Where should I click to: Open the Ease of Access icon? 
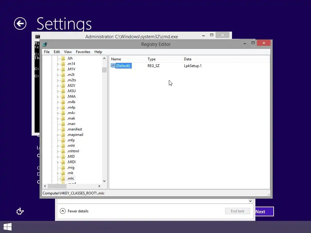coord(20,211)
